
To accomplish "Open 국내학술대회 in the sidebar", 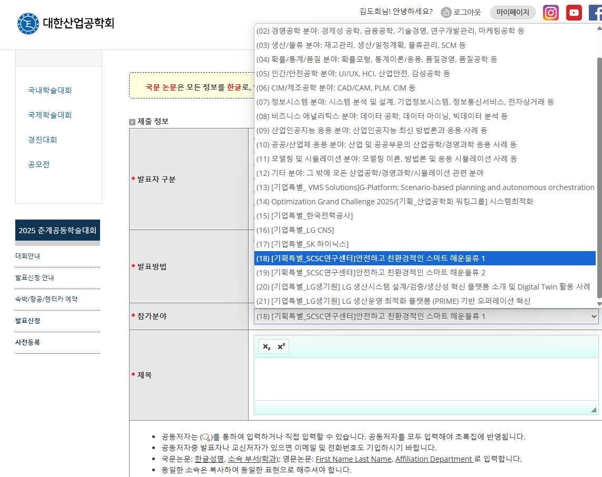I will [x=50, y=90].
